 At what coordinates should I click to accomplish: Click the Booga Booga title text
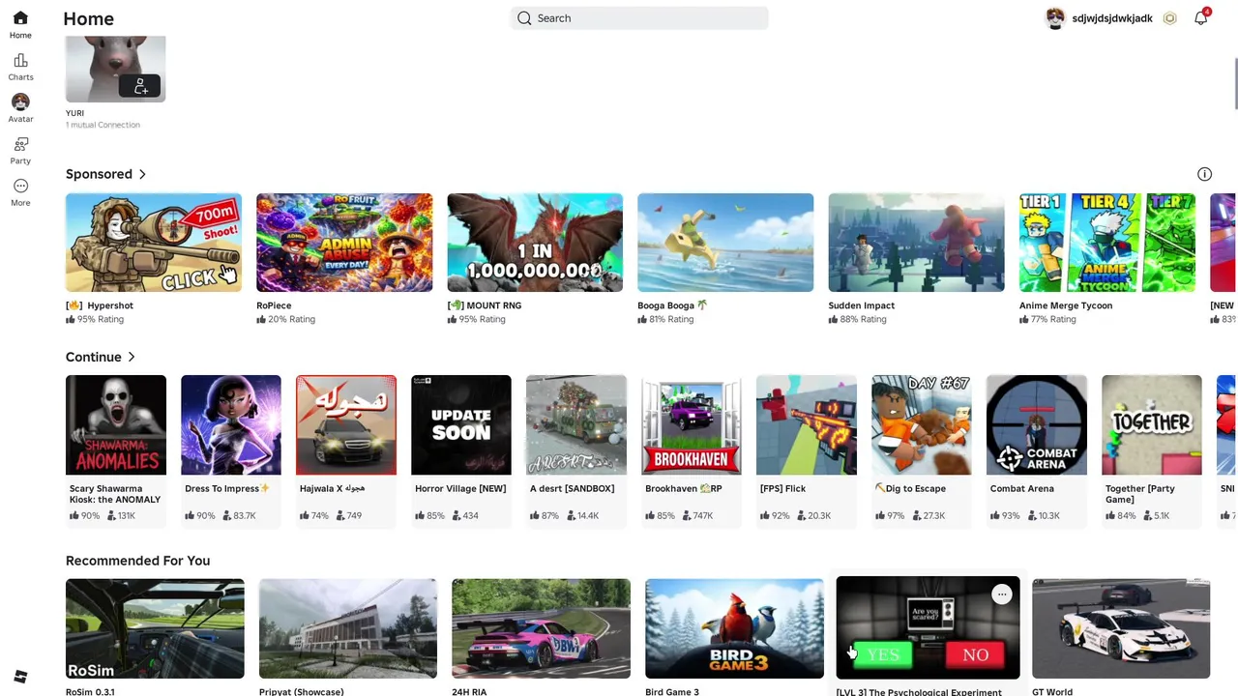tap(672, 305)
